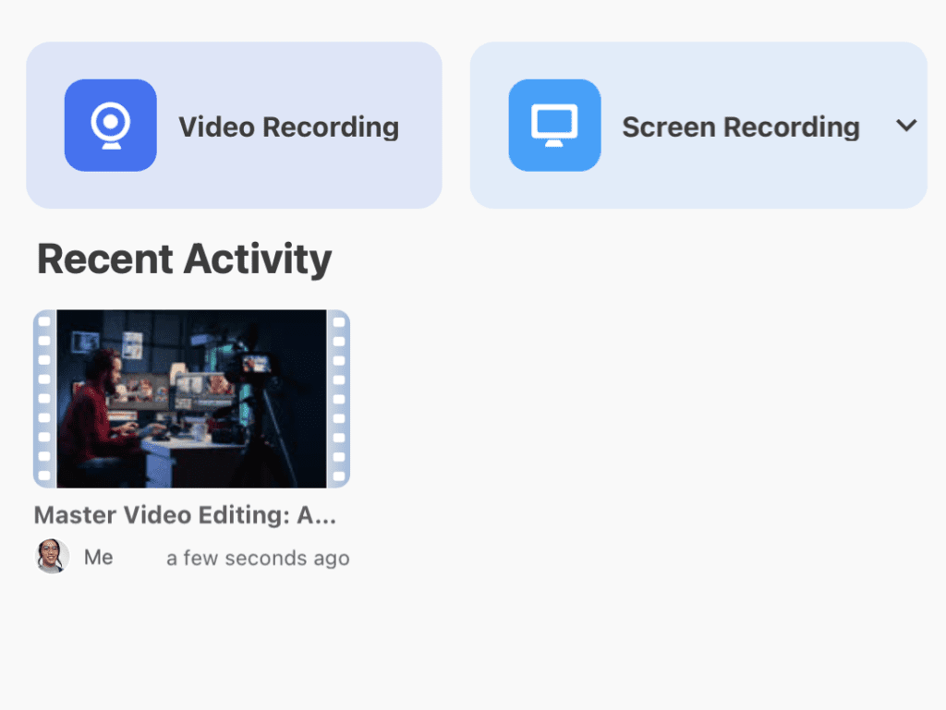Select the Me author label
Viewport: 946px width, 710px height.
click(x=101, y=557)
